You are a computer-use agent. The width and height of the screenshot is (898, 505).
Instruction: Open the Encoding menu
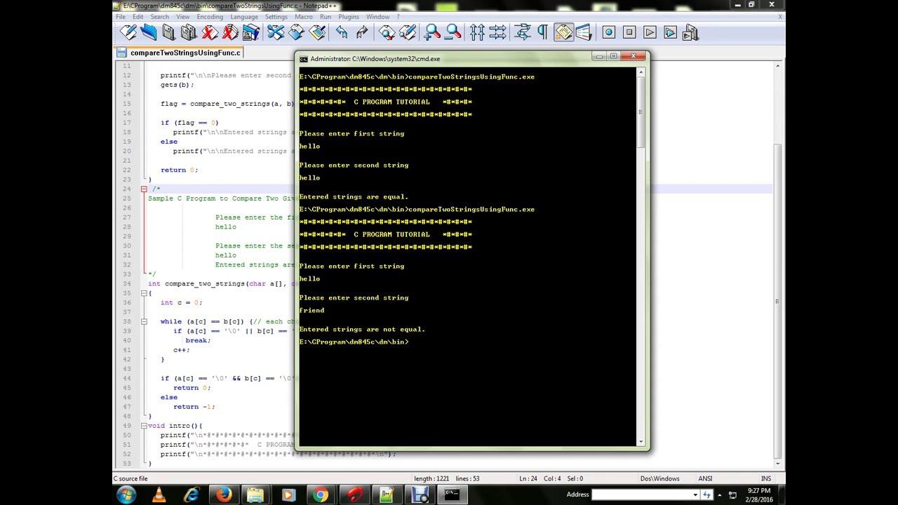coord(210,16)
